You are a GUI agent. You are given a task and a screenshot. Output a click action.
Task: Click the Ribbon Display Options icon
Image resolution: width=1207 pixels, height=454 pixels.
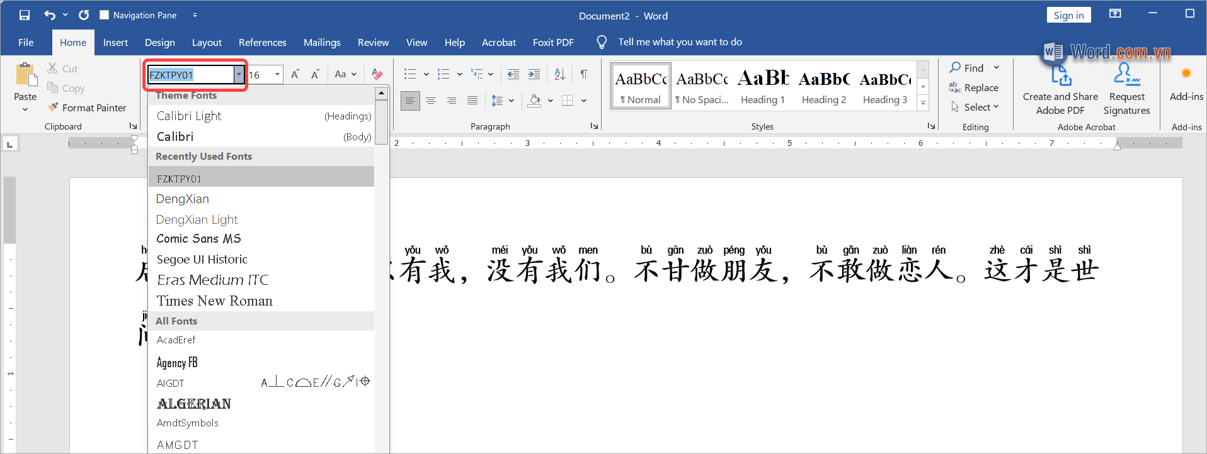click(1115, 14)
